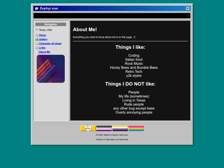This screenshot has height=168, width=224.
Task: Click the 'Coding' list entry
Action: click(134, 56)
